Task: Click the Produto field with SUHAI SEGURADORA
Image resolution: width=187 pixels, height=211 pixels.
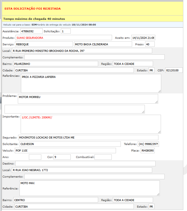Action: pos(64,38)
